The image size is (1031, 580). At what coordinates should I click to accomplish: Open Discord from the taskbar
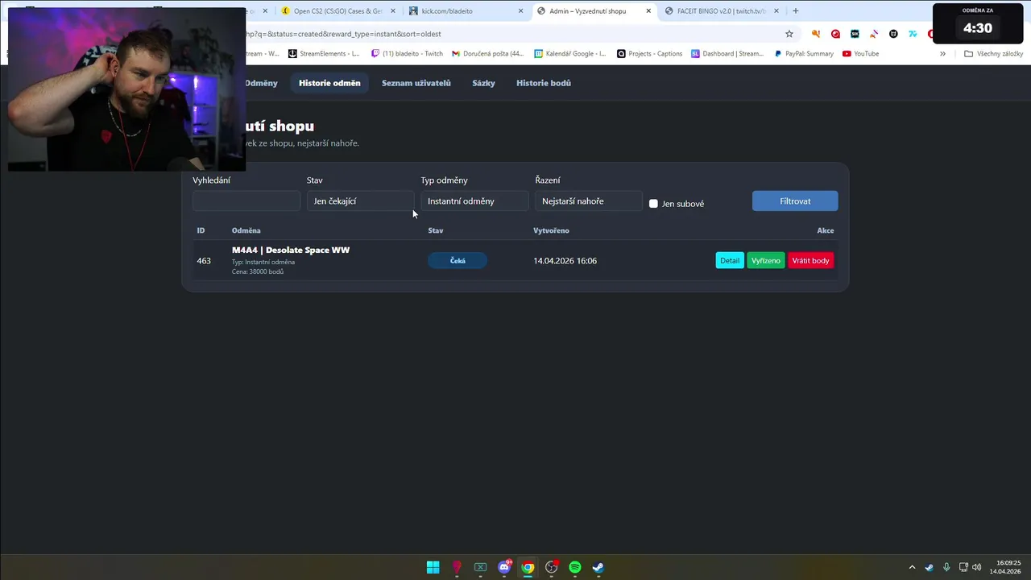coord(504,567)
